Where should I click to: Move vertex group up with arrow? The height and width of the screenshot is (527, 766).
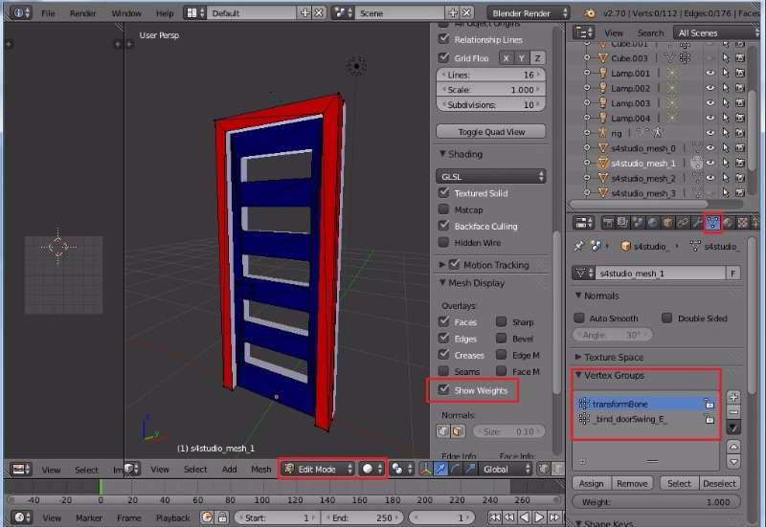pyautogui.click(x=733, y=447)
